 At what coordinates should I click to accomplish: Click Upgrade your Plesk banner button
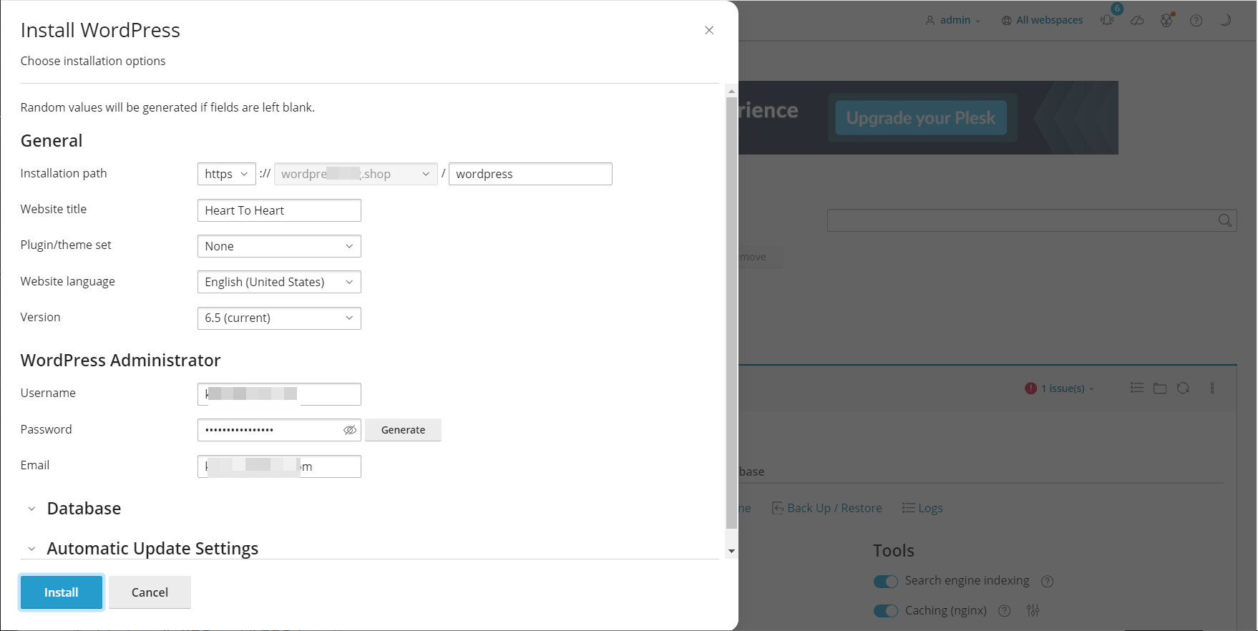tap(921, 118)
